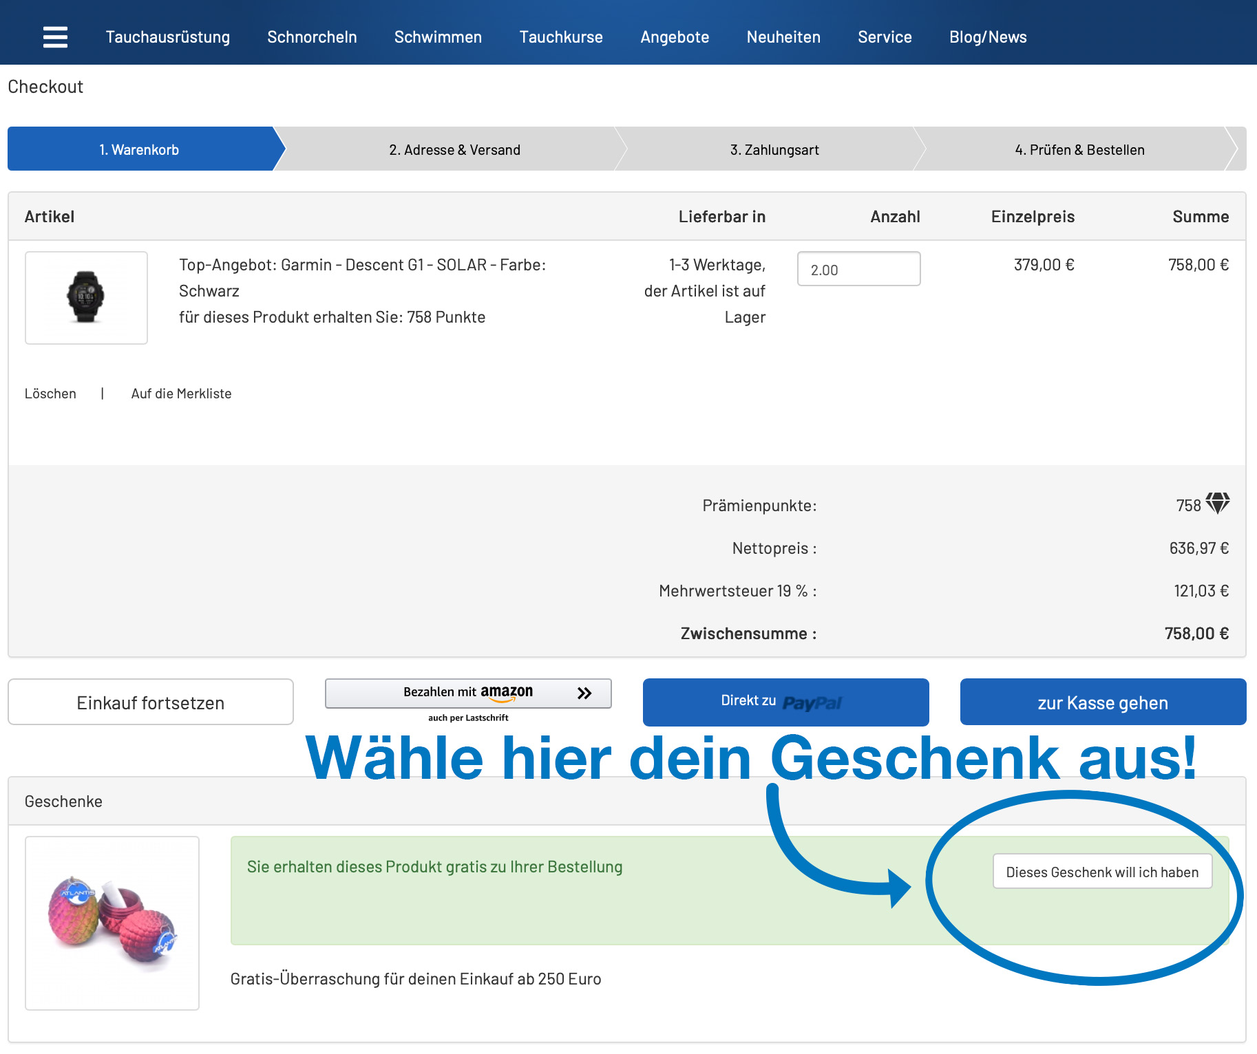
Task: Add item via Auf die Merkliste
Action: click(x=181, y=394)
